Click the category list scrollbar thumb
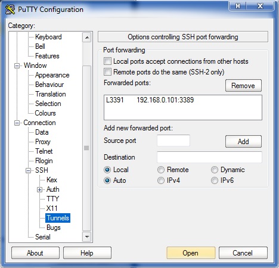 tap(87, 148)
